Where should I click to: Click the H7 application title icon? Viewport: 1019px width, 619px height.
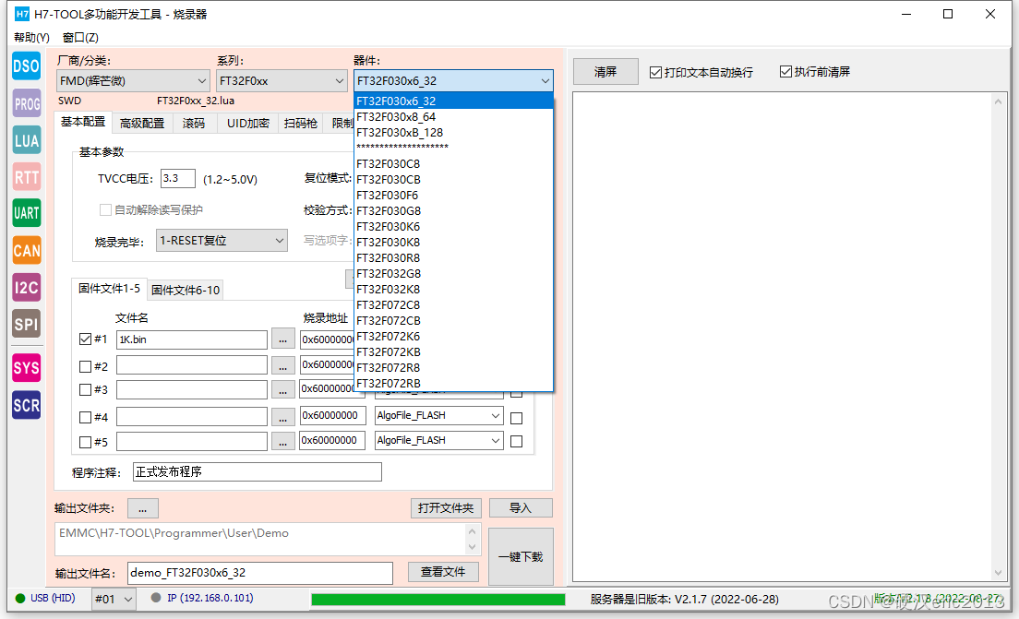click(22, 14)
